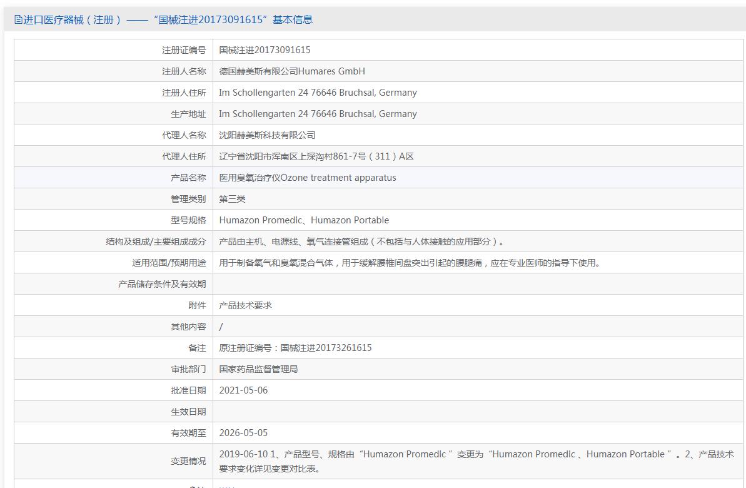The image size is (746, 488).
Task: Click 附件 value 产品技术要求
Action: [246, 305]
